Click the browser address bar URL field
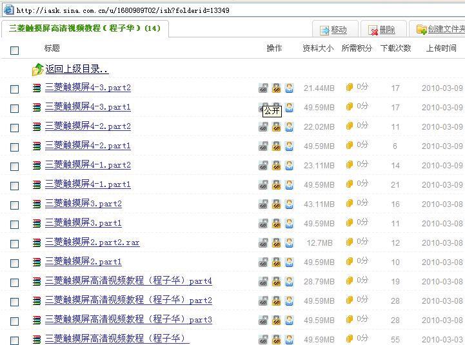The image size is (465, 345). (193, 10)
